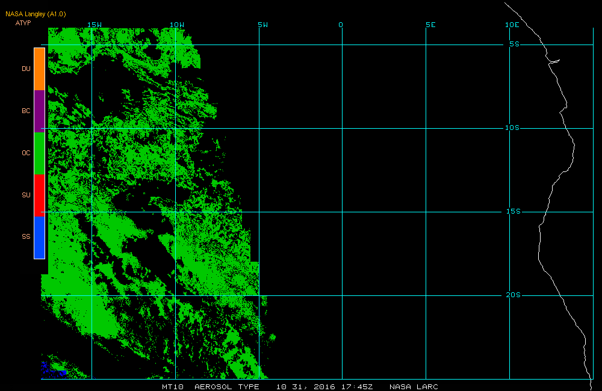Select the 5E longitude label

(x=430, y=25)
